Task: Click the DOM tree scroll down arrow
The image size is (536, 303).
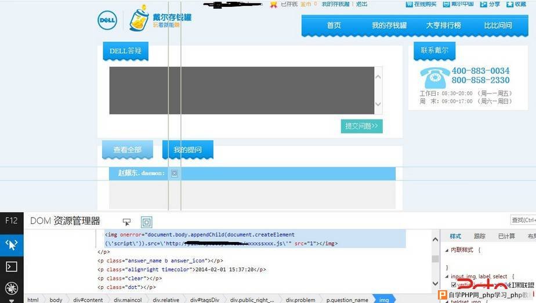Action: [x=435, y=283]
